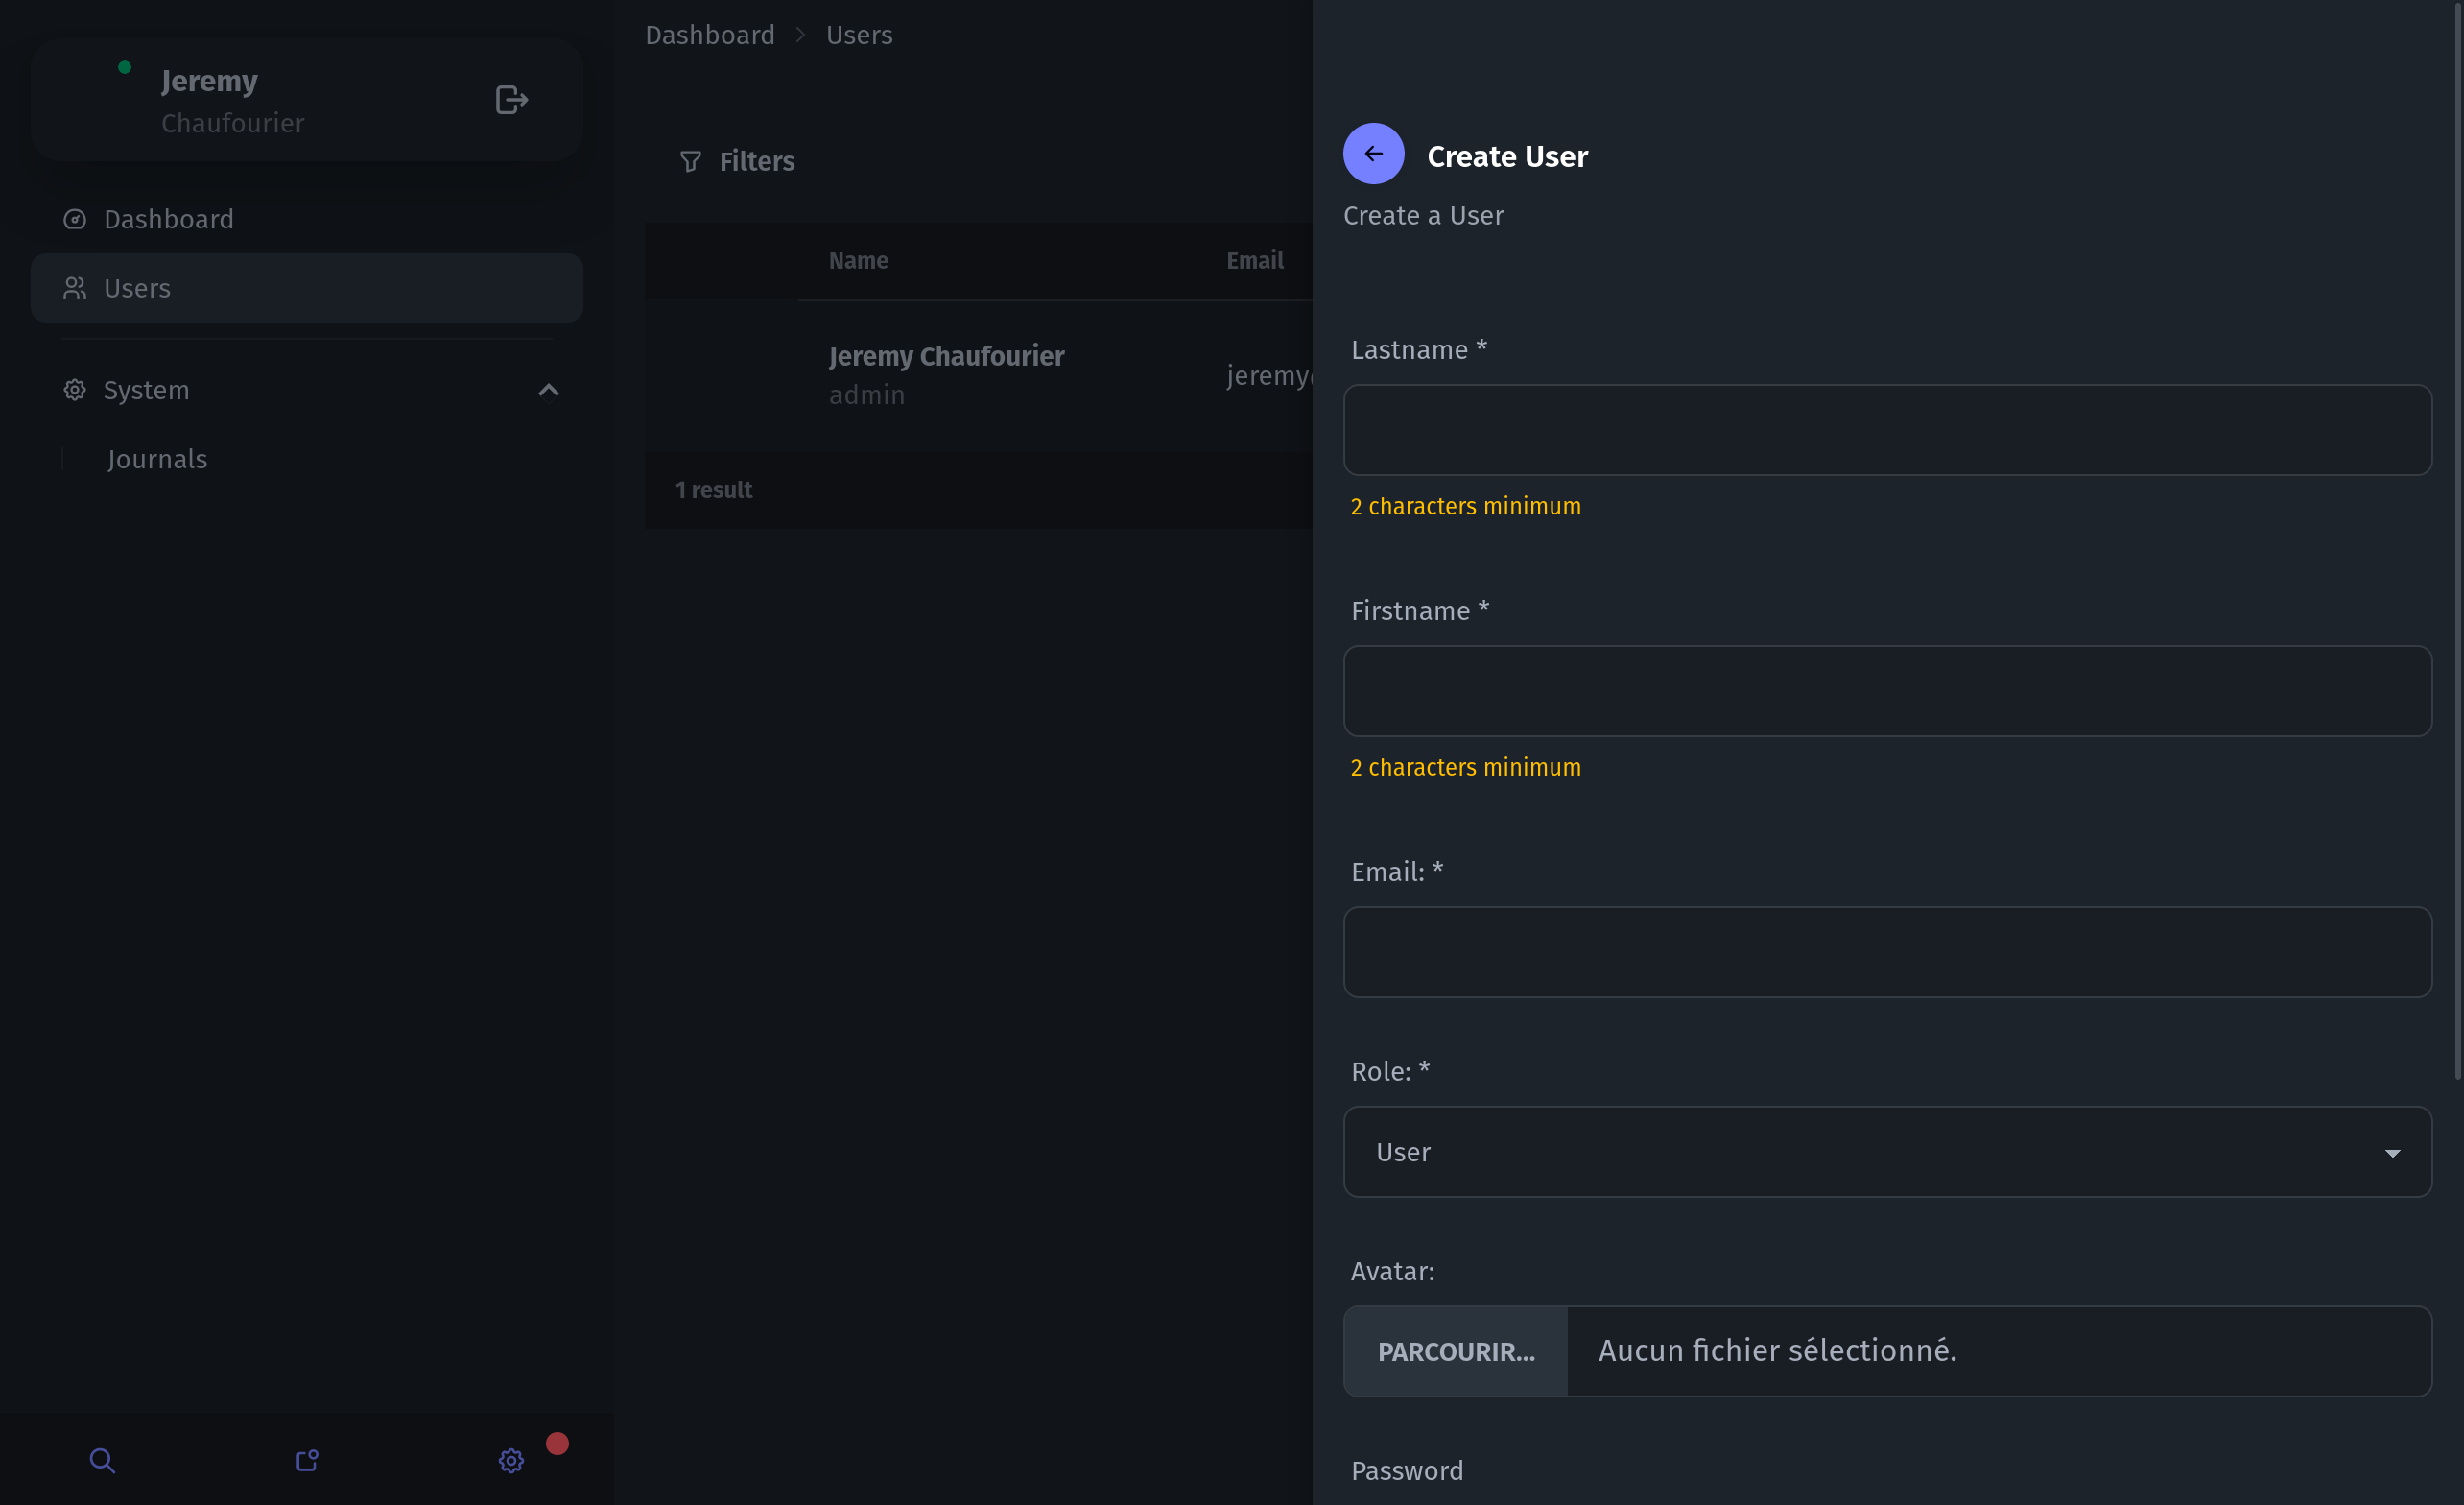Click the Parcourir... file browse button
The image size is (2464, 1505).
click(1456, 1350)
